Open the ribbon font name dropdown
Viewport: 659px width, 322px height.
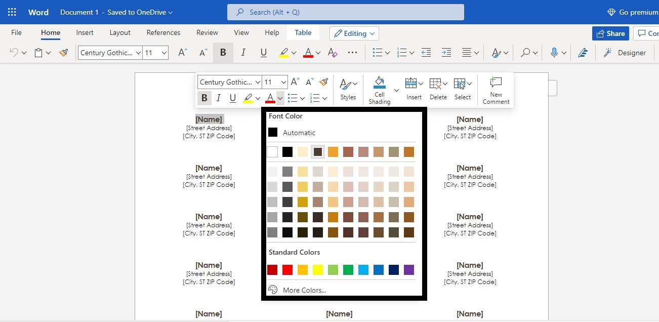point(138,53)
